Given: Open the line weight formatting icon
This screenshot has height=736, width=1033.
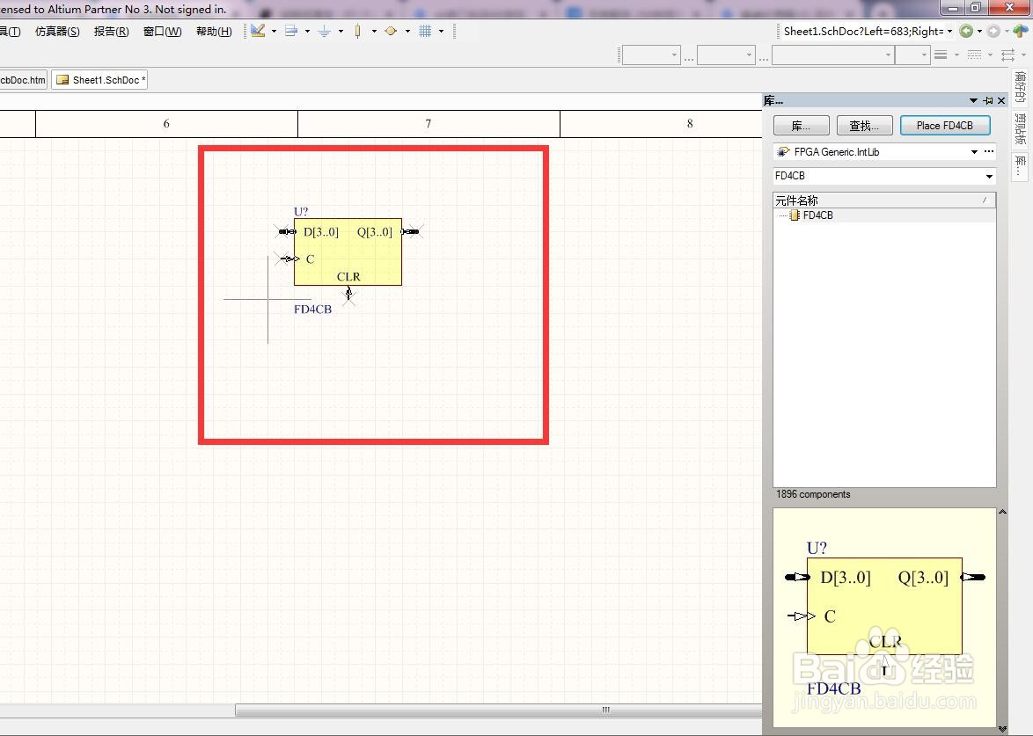Looking at the screenshot, I should (941, 55).
